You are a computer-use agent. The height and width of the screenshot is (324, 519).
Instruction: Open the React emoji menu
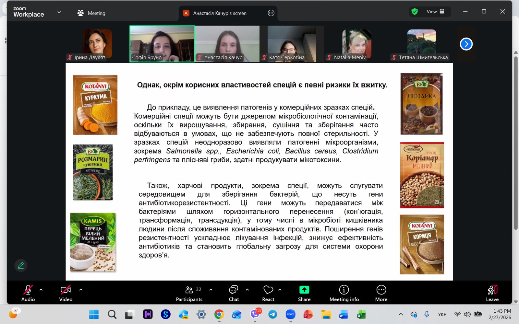[x=268, y=293]
